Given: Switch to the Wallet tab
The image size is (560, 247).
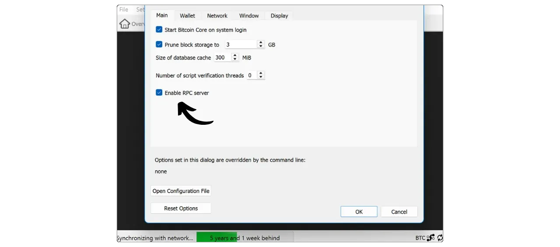Looking at the screenshot, I should tap(187, 16).
